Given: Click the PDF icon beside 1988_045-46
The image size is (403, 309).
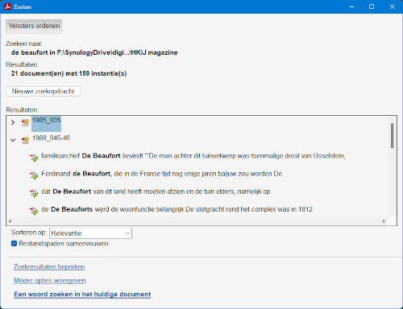Looking at the screenshot, I should tap(25, 140).
